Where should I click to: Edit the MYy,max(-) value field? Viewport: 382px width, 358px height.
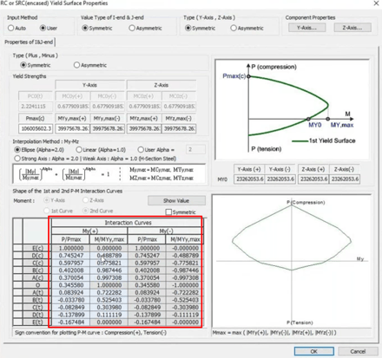pyautogui.click(x=108, y=128)
